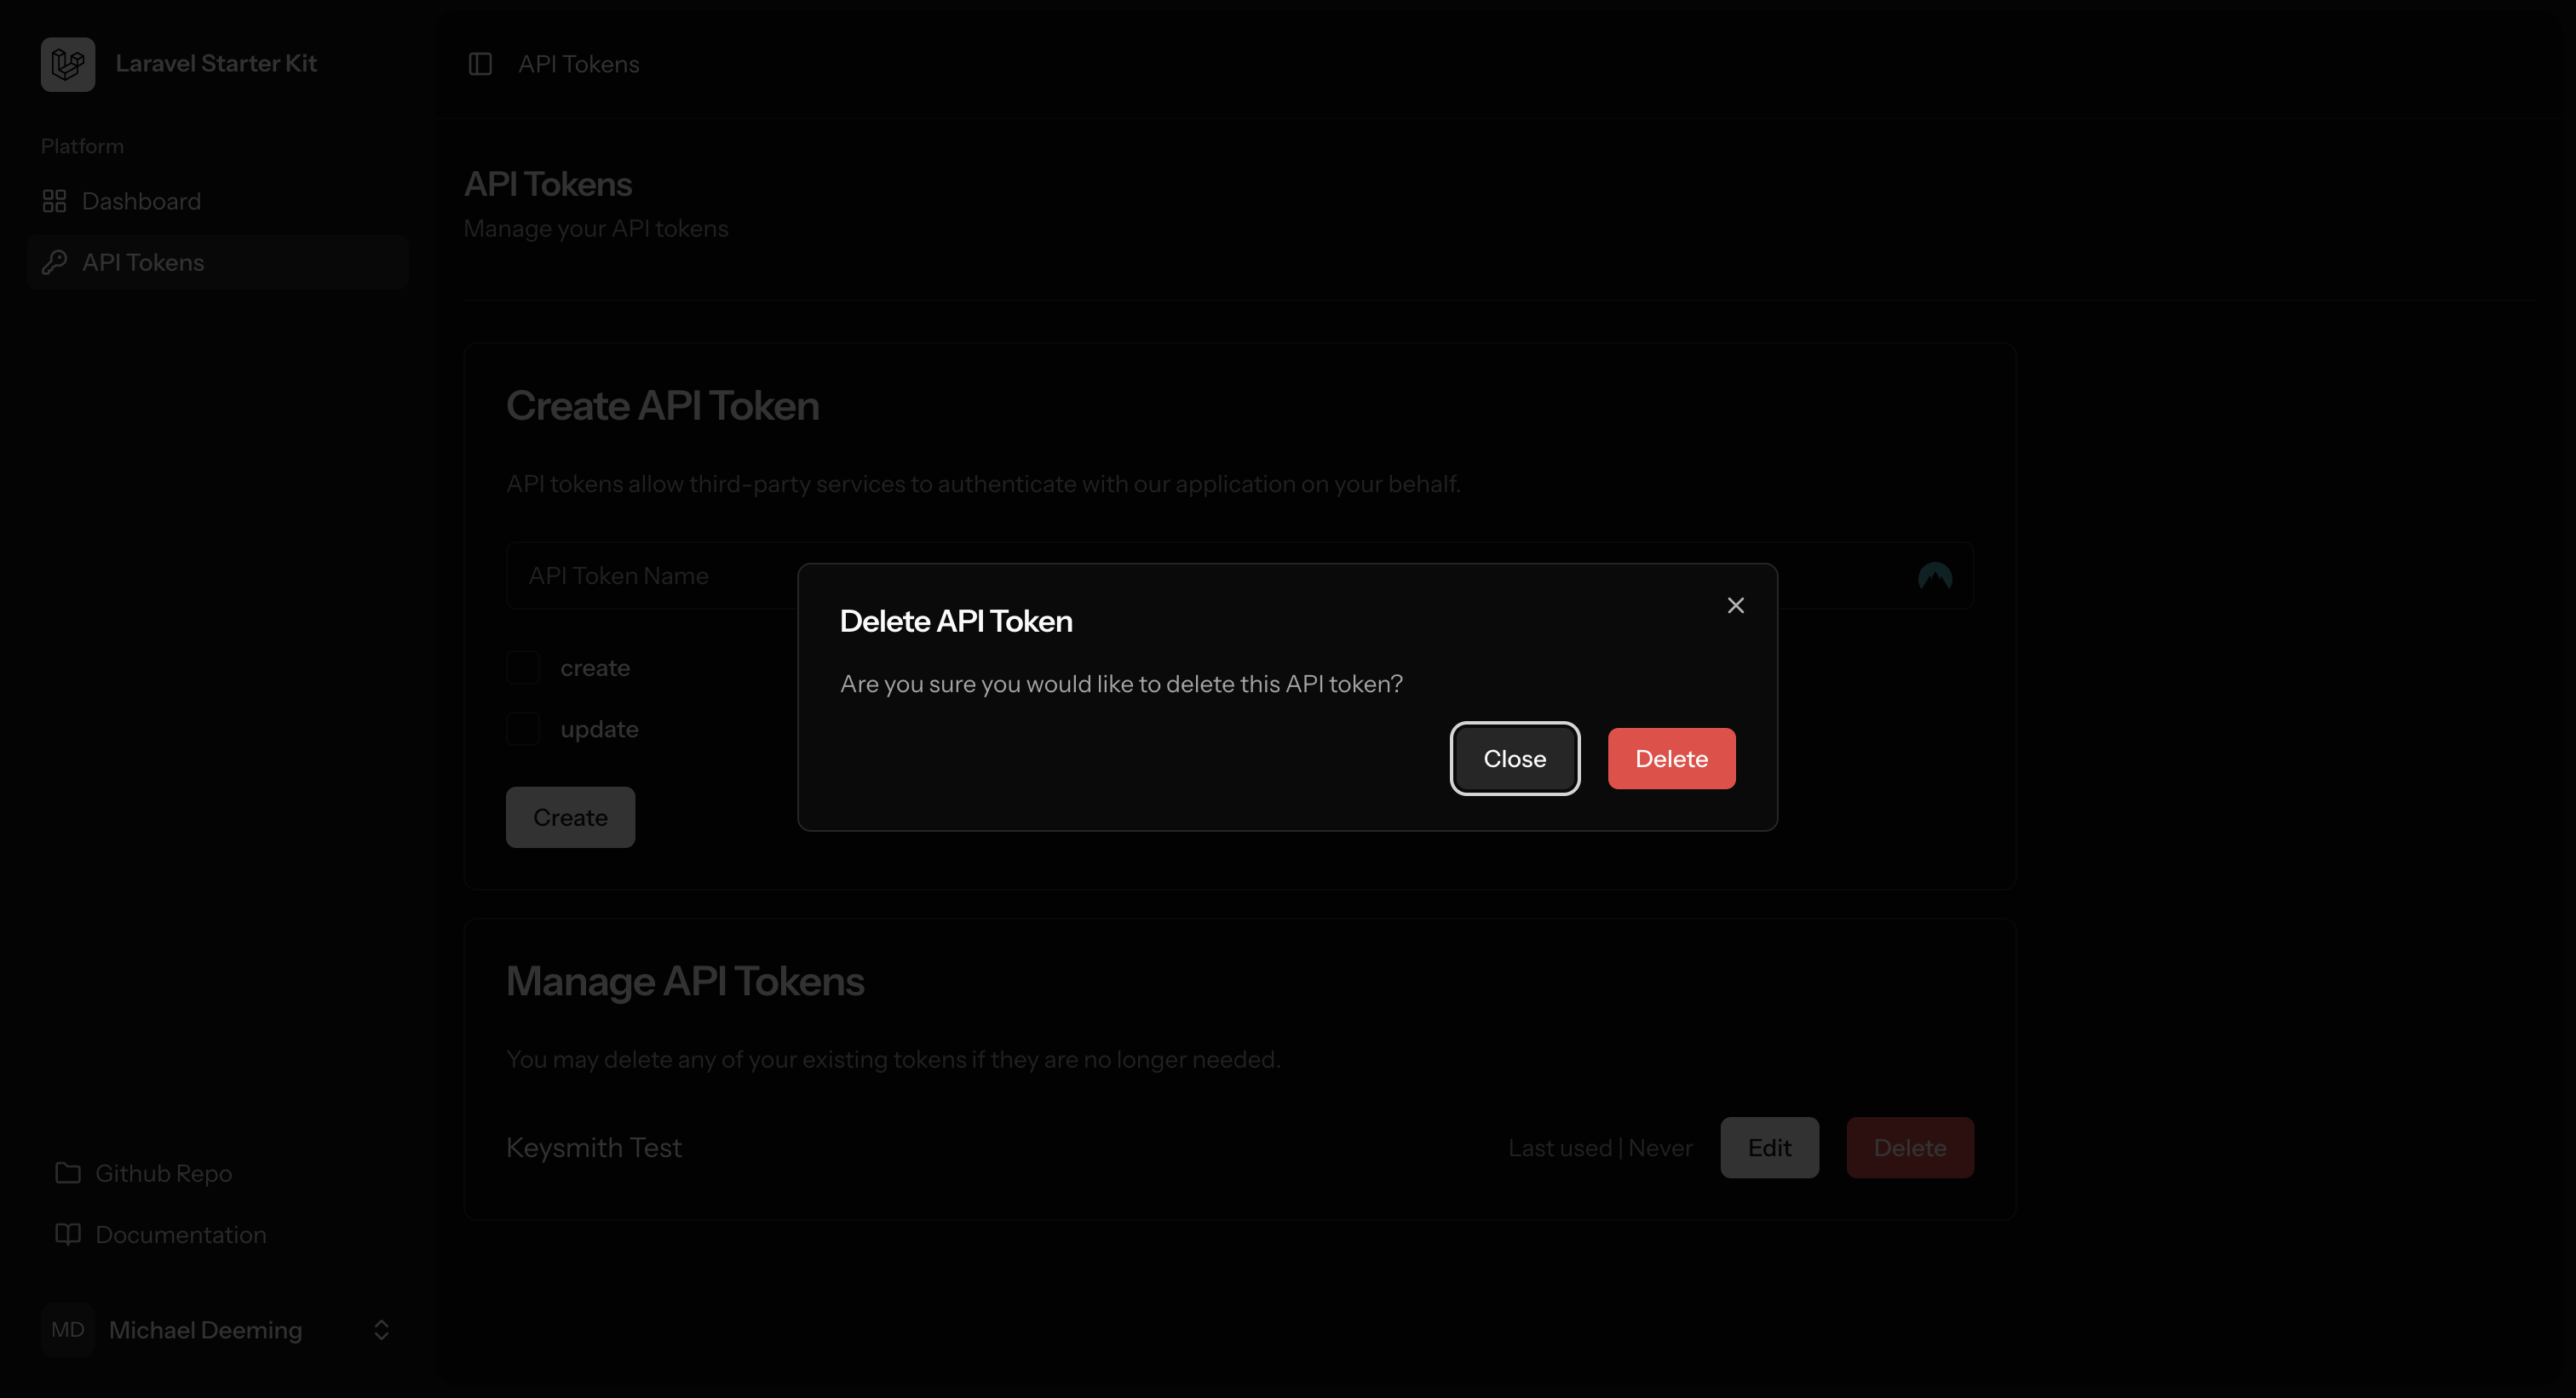The height and width of the screenshot is (1398, 2576).
Task: Click the Laravel logo icon
Action: [x=68, y=64]
